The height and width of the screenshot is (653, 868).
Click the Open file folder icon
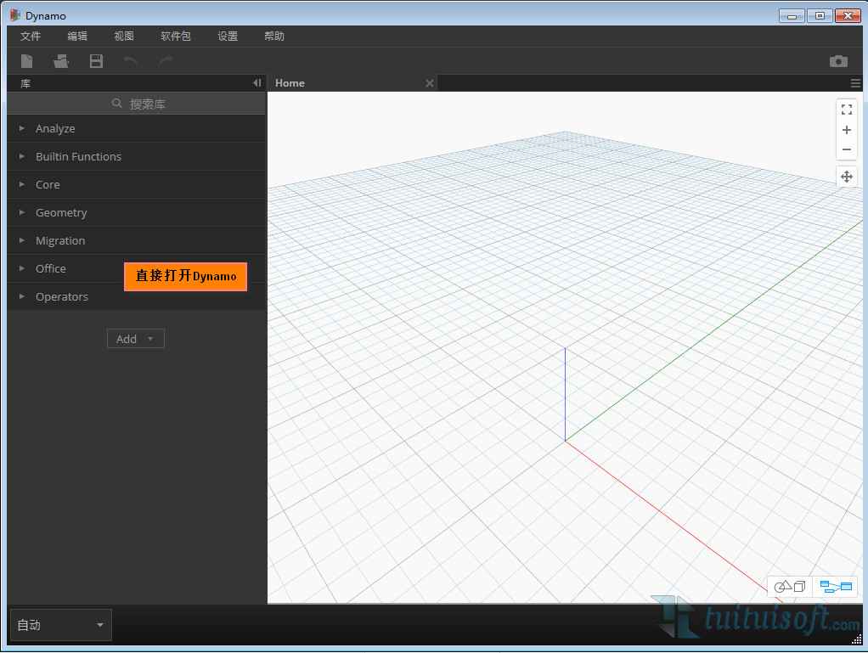click(x=61, y=61)
